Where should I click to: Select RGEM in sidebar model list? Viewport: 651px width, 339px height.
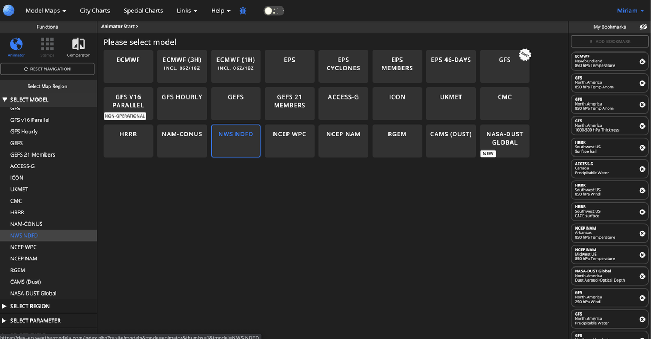pyautogui.click(x=48, y=270)
